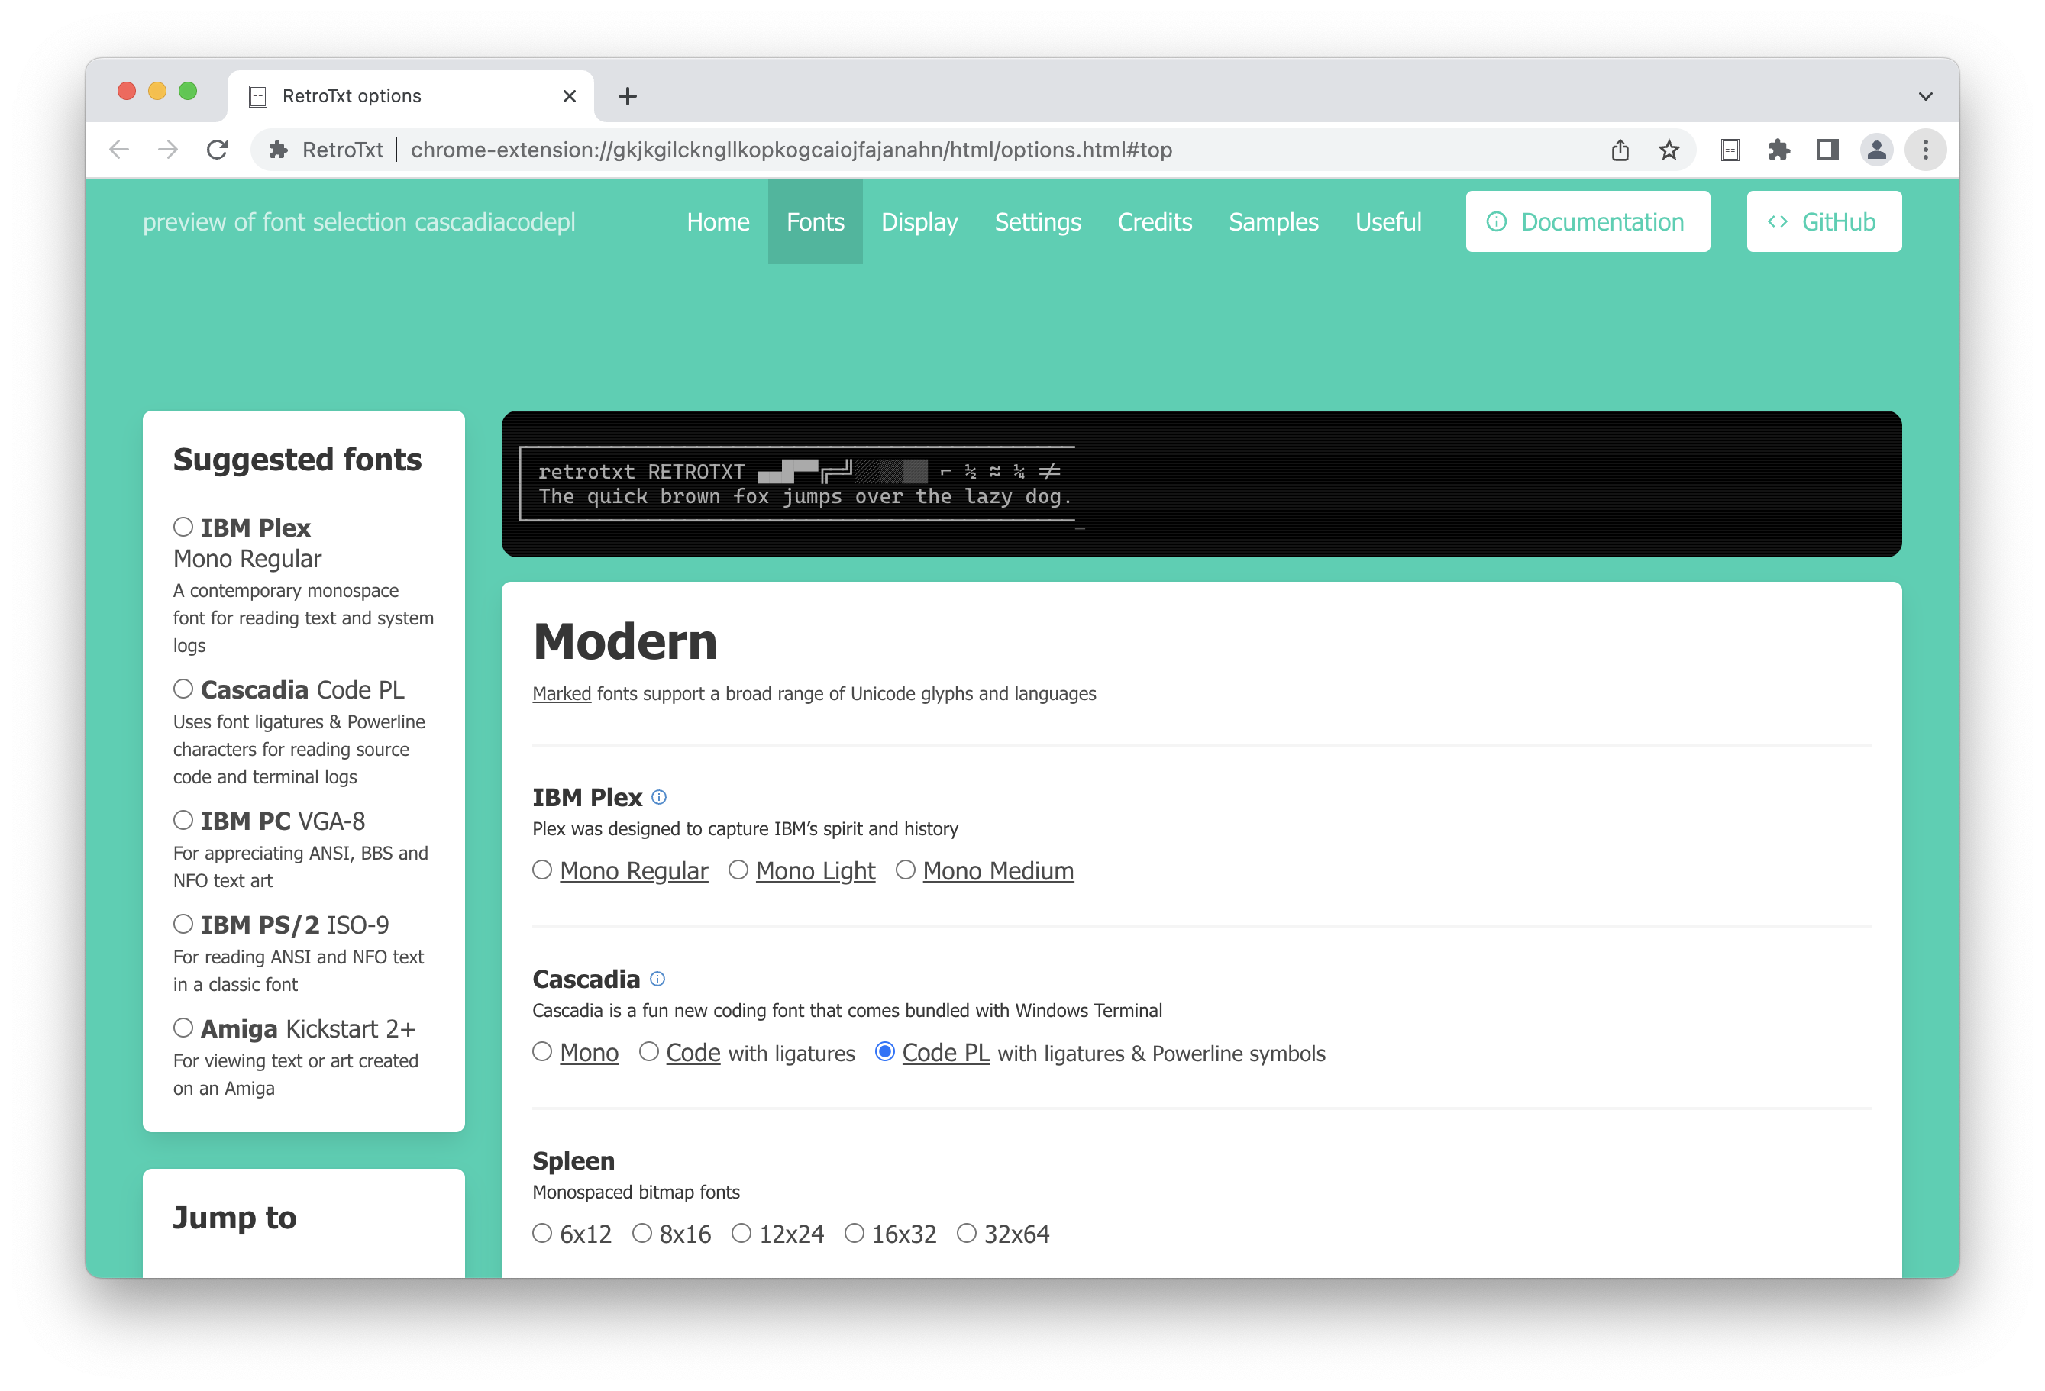Click the Jump to heading

pyautogui.click(x=235, y=1217)
